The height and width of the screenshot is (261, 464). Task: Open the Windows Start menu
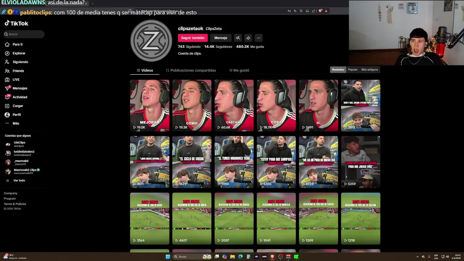(168, 257)
